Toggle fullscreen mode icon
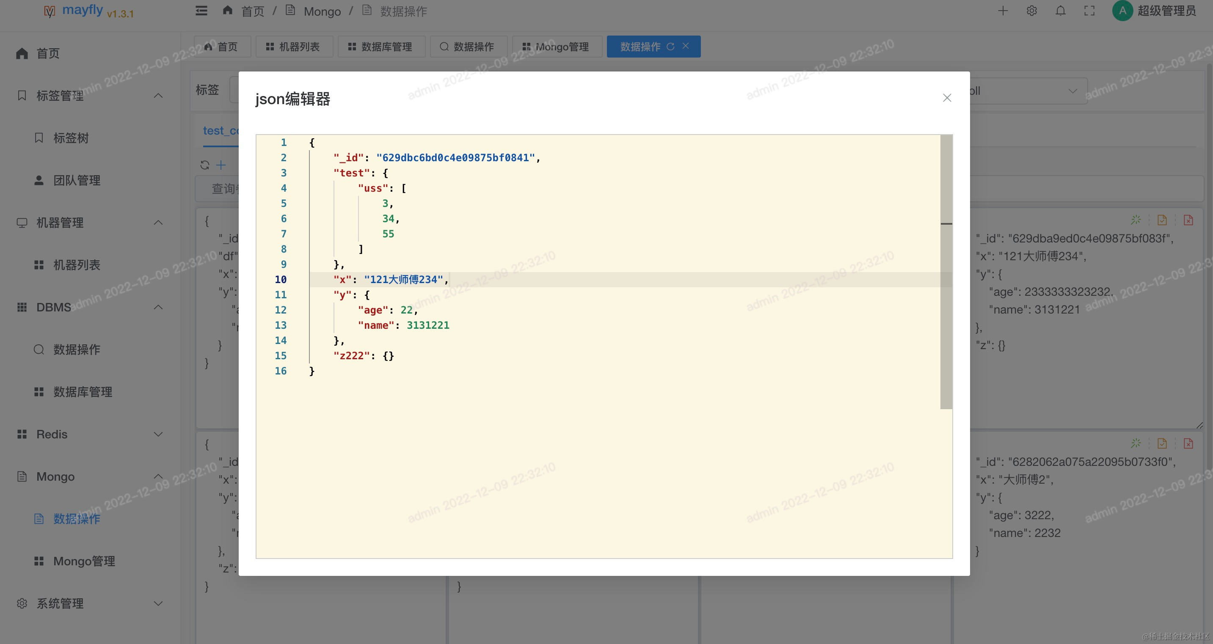Screen dimensions: 1213x644 tap(1090, 11)
